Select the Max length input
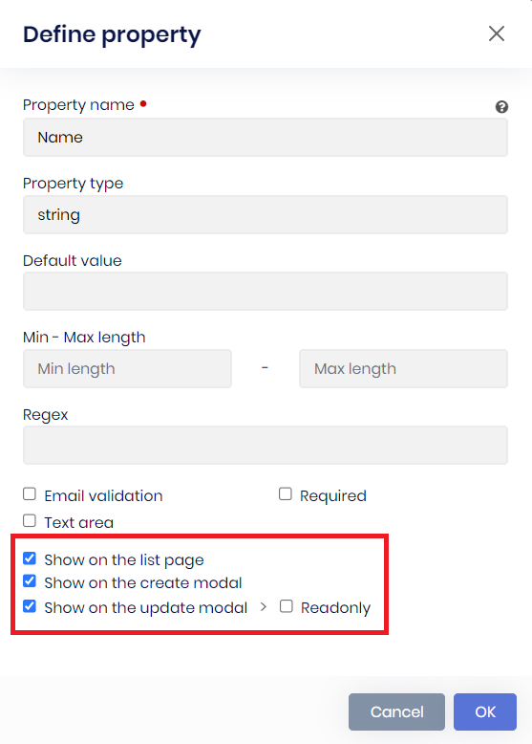This screenshot has height=744, width=532. click(x=403, y=369)
